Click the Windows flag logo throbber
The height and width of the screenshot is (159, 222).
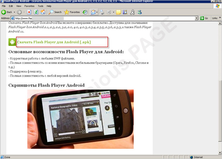(217, 6)
